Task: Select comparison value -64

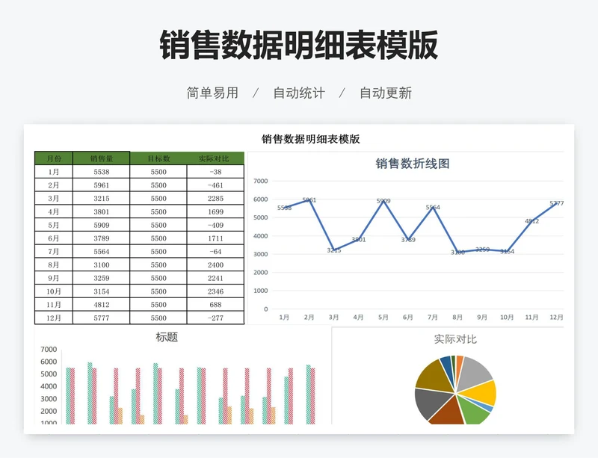Action: 215,251
